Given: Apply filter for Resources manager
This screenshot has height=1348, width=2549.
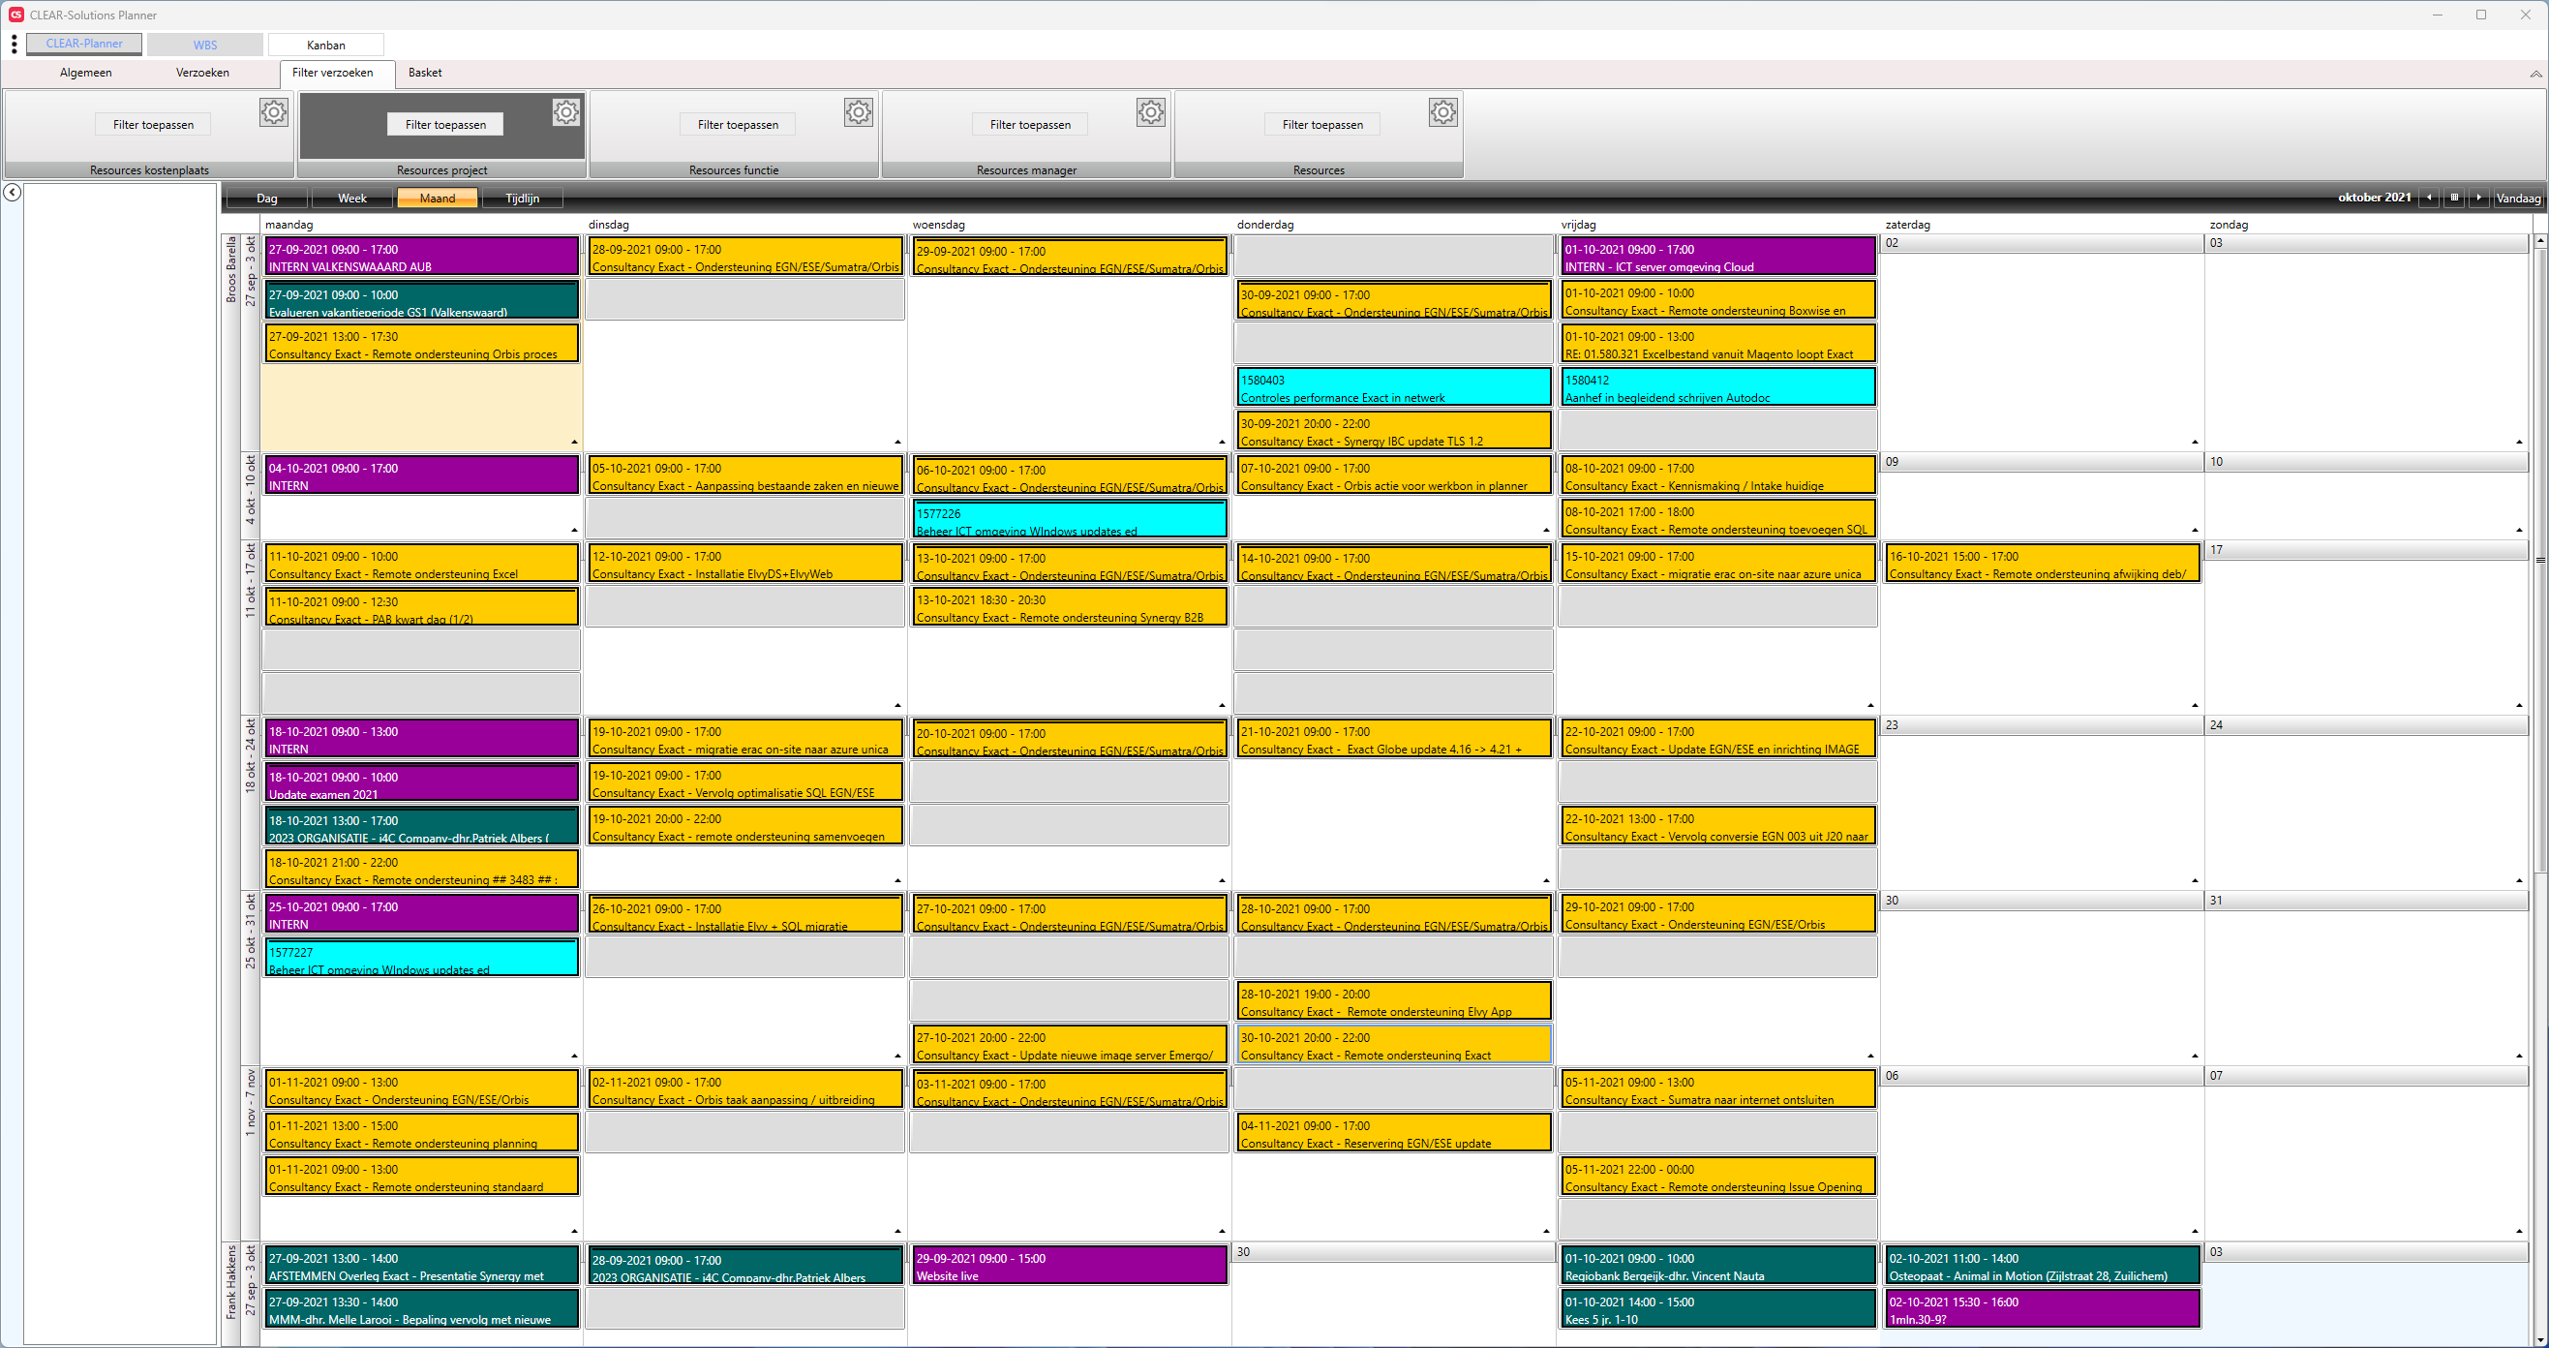Looking at the screenshot, I should 1030,125.
